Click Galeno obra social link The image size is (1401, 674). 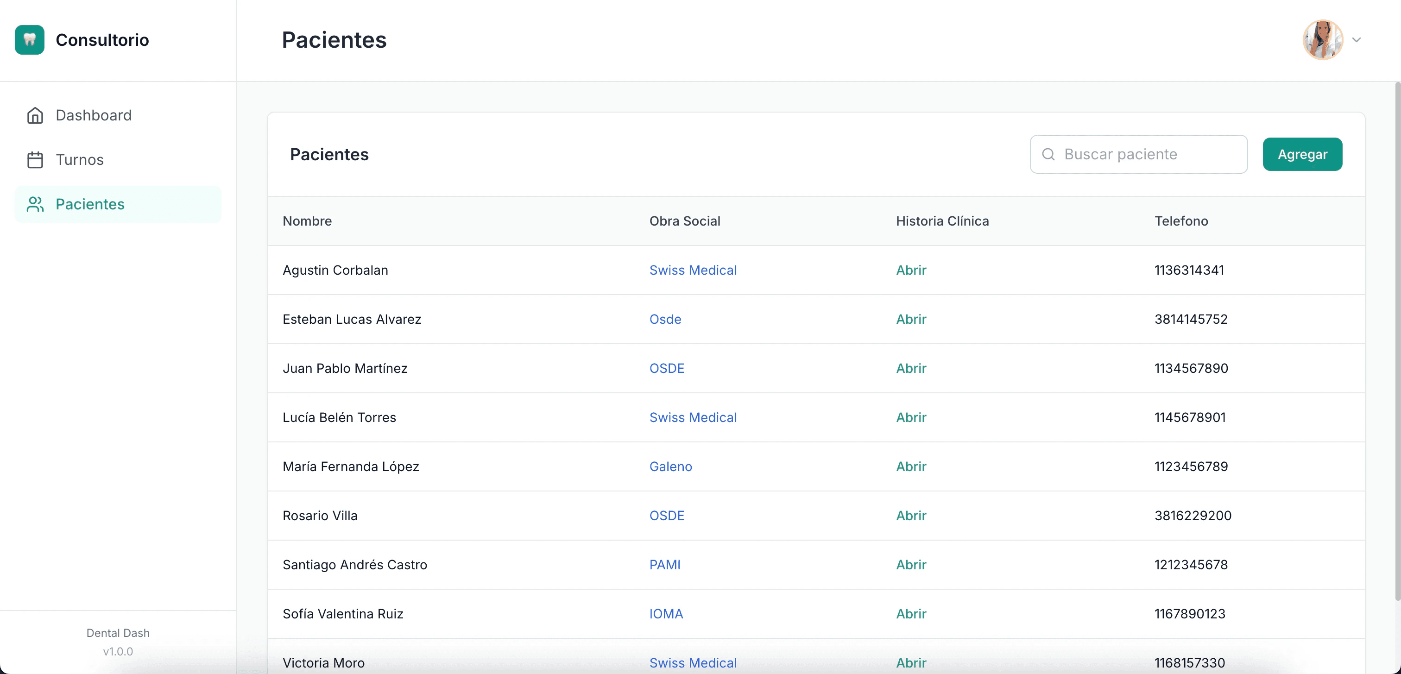(x=670, y=467)
